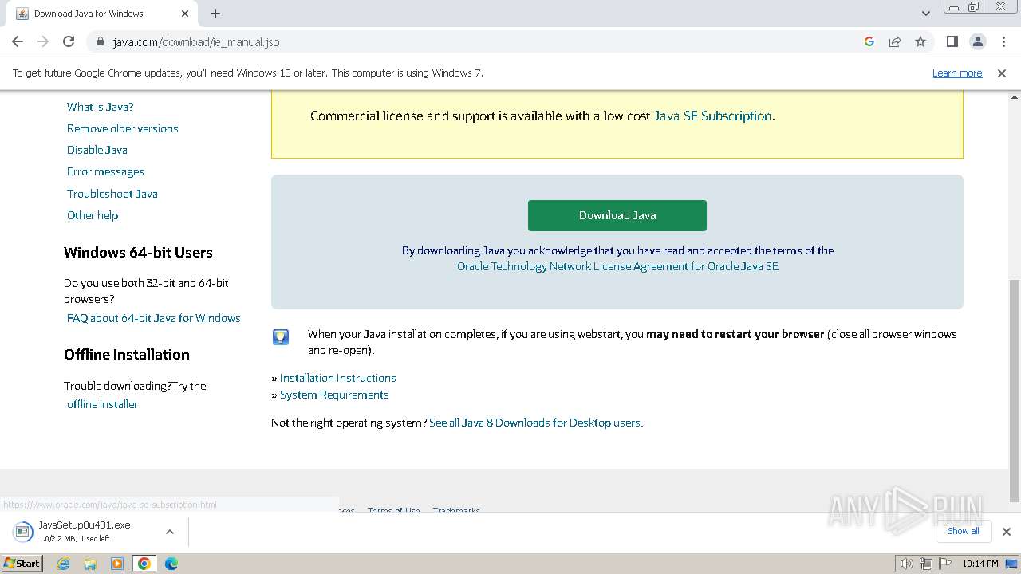Image resolution: width=1021 pixels, height=574 pixels.
Task: Show all downloads
Action: [x=963, y=531]
